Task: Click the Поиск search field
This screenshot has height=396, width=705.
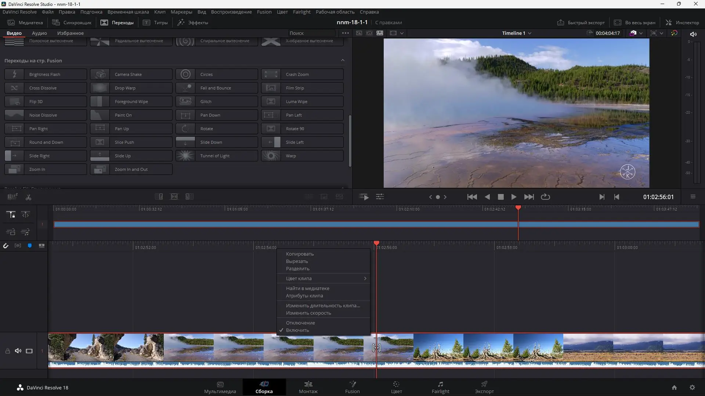Action: [x=311, y=33]
